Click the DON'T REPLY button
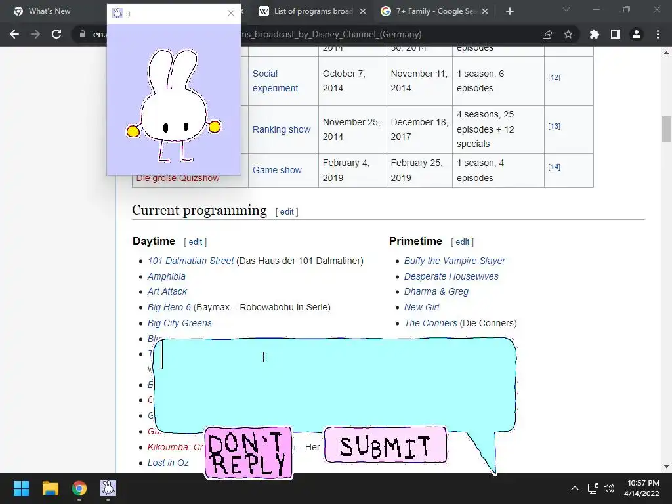672x504 pixels. click(249, 453)
